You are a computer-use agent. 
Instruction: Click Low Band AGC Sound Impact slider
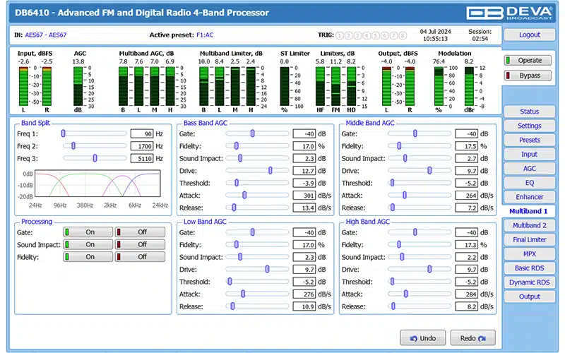point(257,257)
